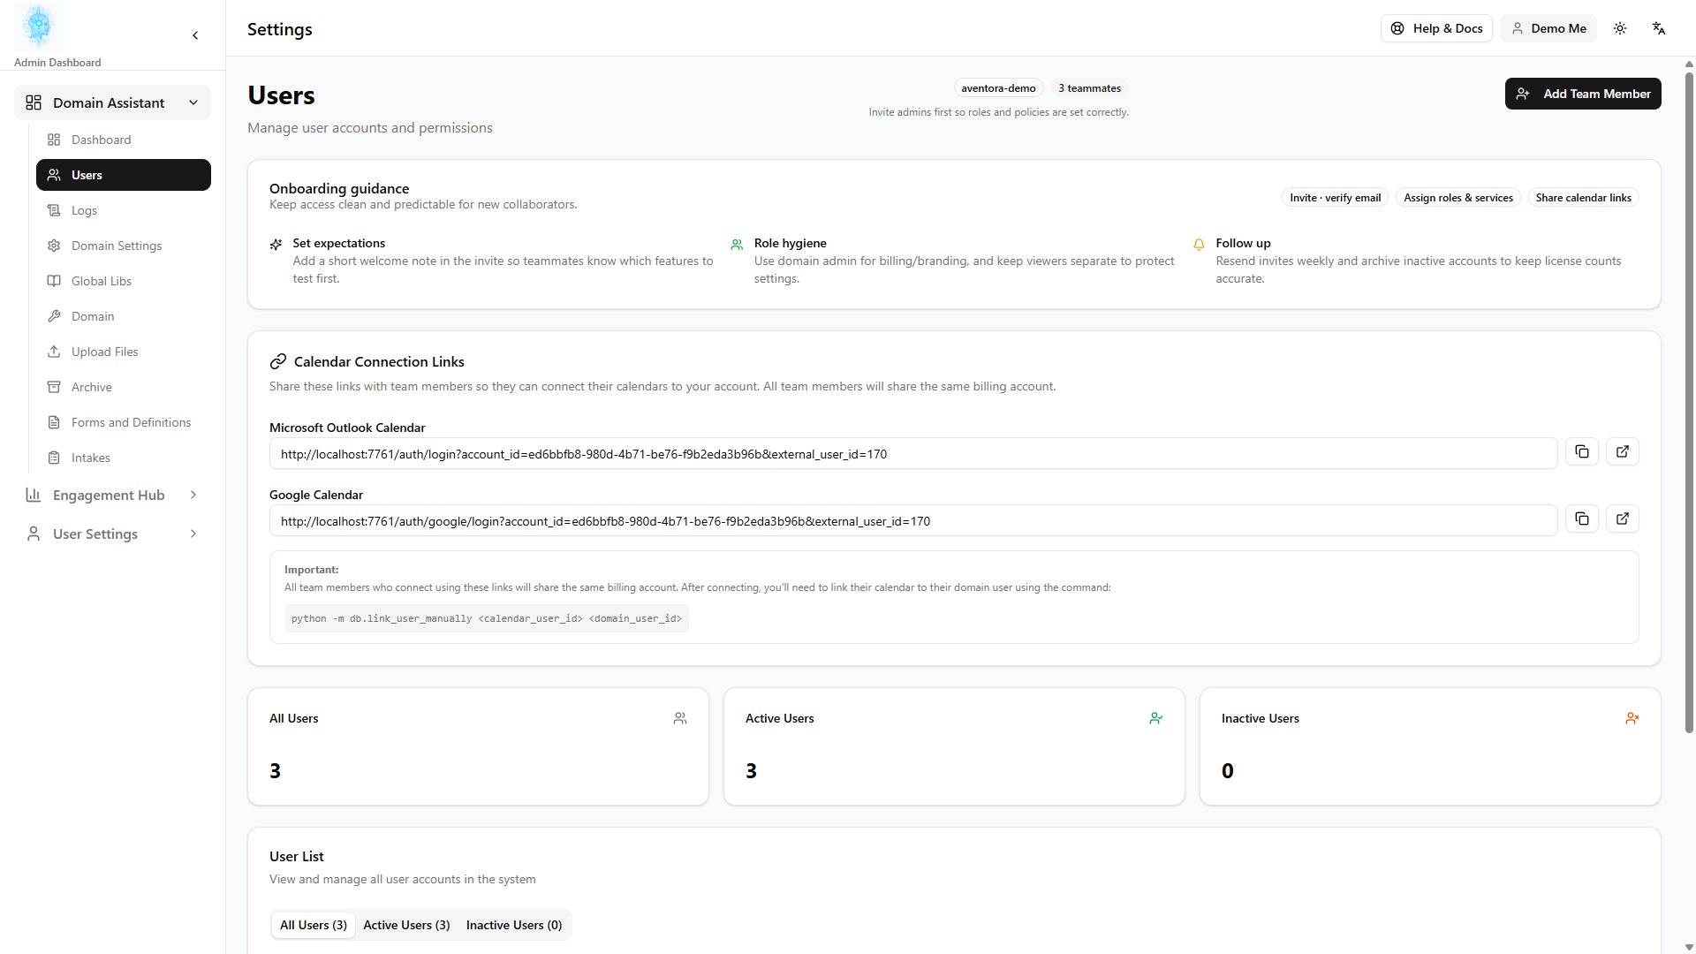
Task: Click the Role hygiene people icon
Action: coord(737,245)
